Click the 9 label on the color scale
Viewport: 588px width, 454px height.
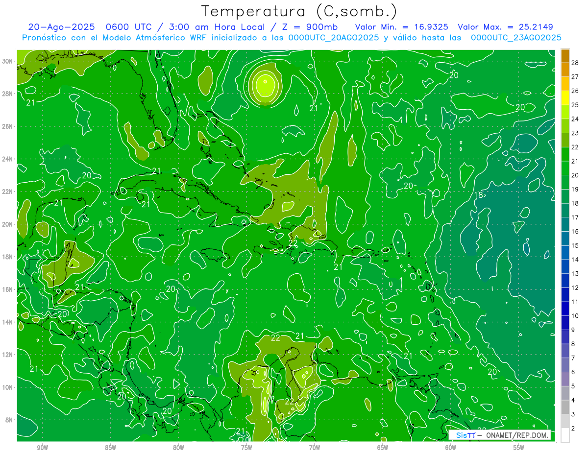[574, 330]
